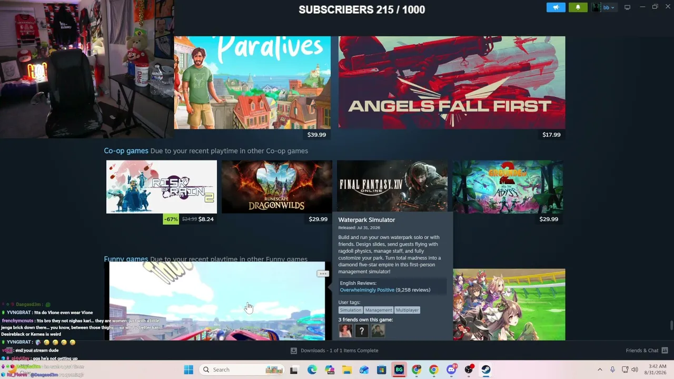Click the -67% discount badge
The image size is (674, 379).
click(171, 219)
